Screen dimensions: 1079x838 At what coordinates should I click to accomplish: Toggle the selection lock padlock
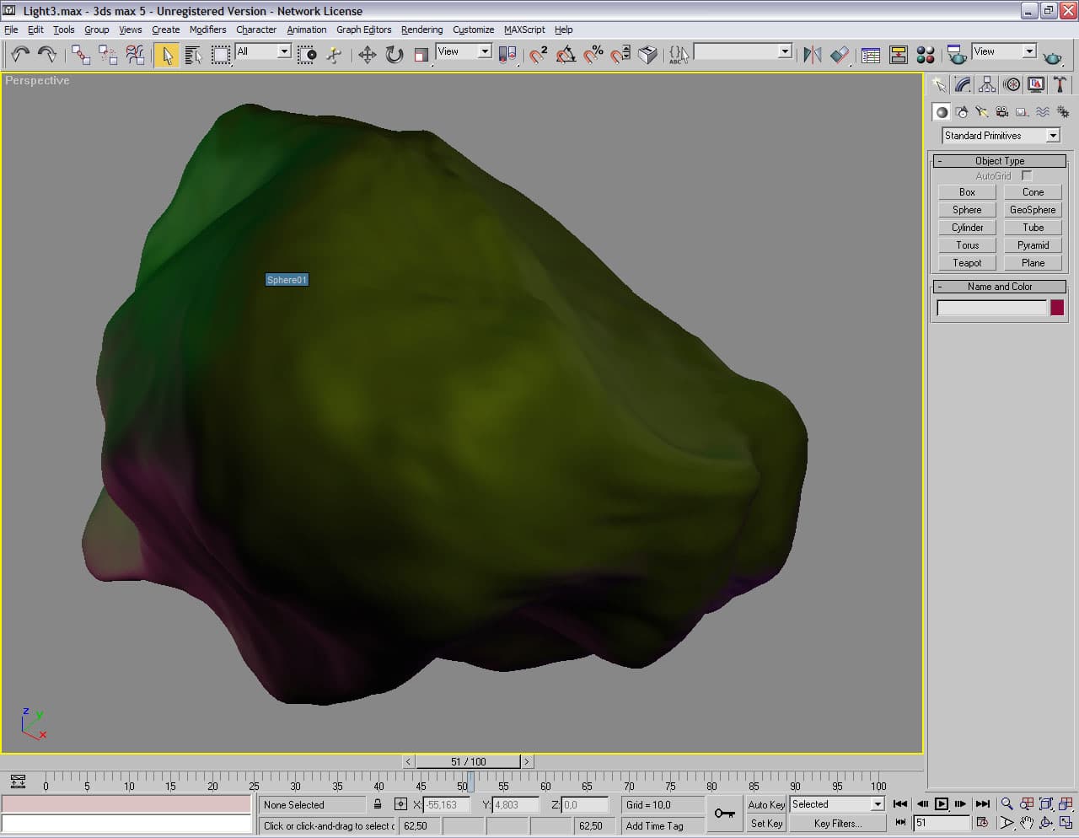point(378,804)
